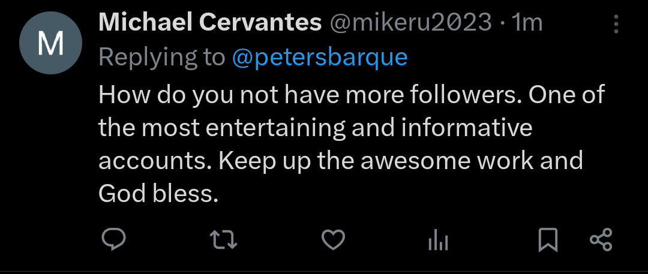Like the tweet with heart icon

(x=333, y=240)
